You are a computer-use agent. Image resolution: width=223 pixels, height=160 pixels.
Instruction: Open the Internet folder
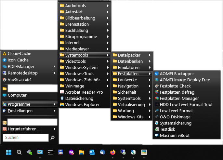pyautogui.click(x=85, y=43)
